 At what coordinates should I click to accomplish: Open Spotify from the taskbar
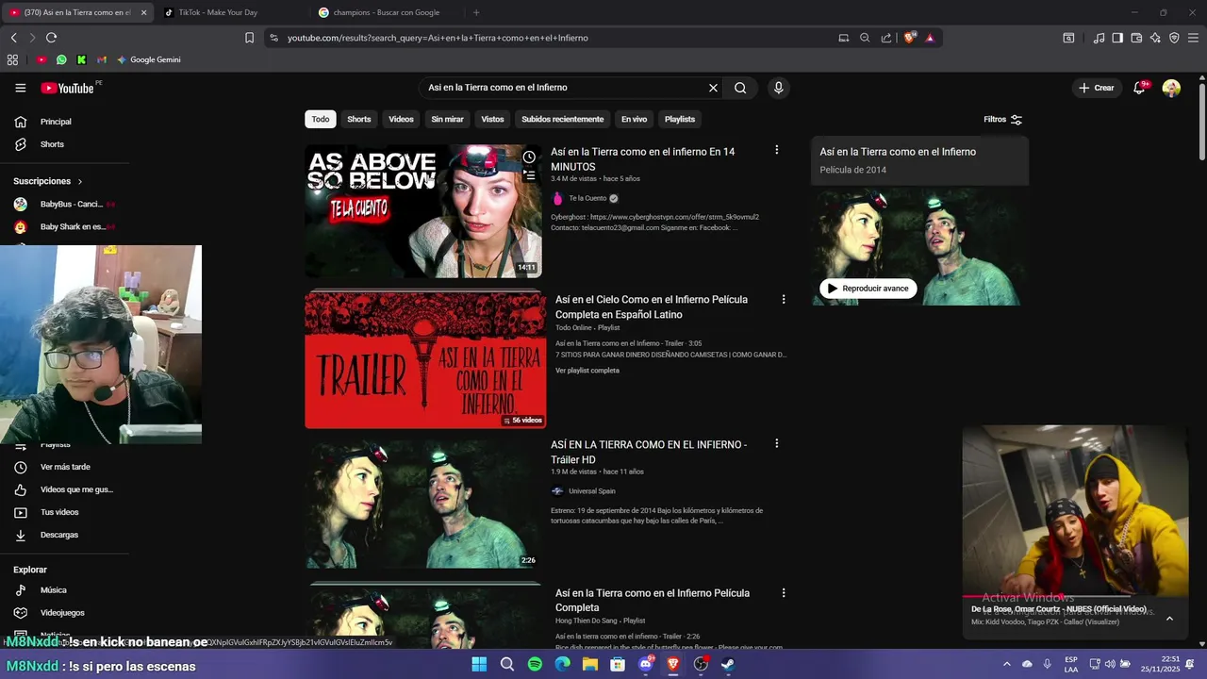tap(535, 664)
